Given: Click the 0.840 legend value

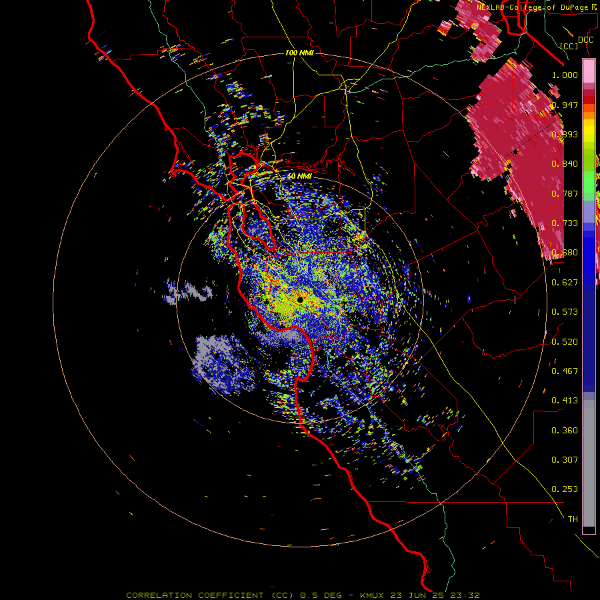Looking at the screenshot, I should pyautogui.click(x=565, y=164).
